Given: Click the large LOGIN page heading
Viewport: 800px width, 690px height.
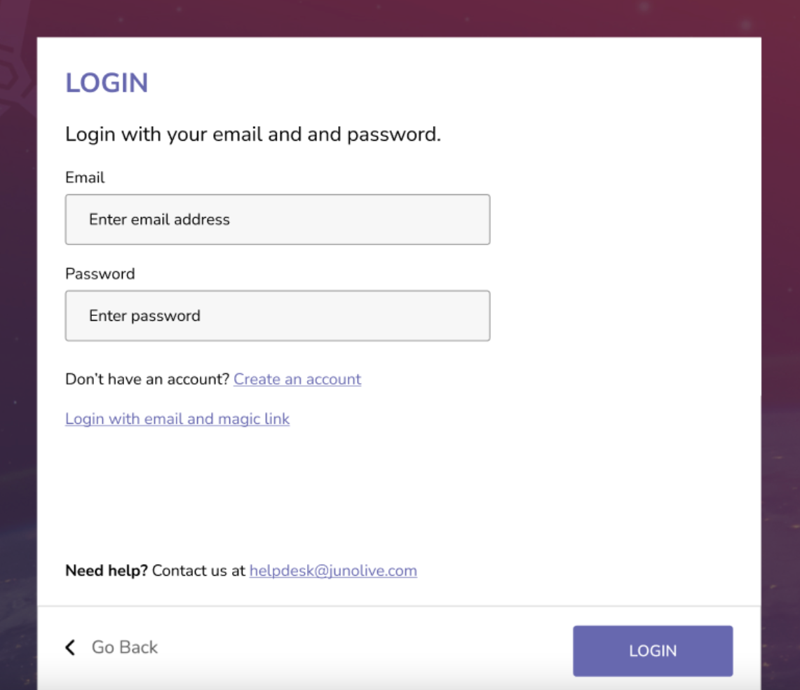Looking at the screenshot, I should pyautogui.click(x=107, y=83).
